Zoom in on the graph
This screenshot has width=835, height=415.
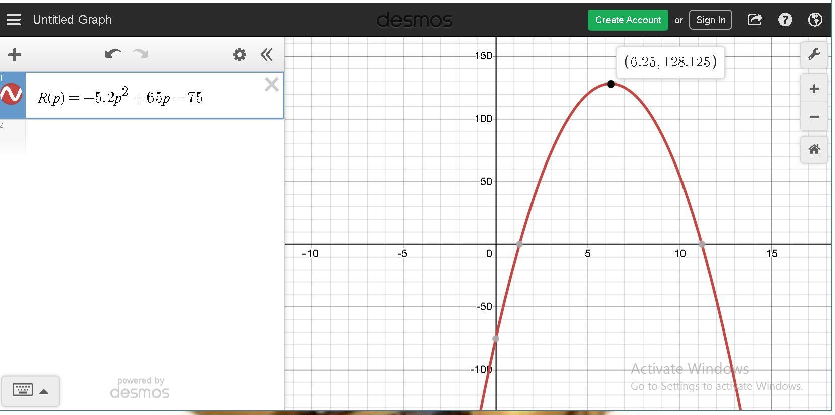tap(814, 89)
